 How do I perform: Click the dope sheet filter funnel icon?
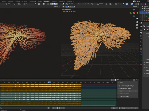(x=118, y=80)
